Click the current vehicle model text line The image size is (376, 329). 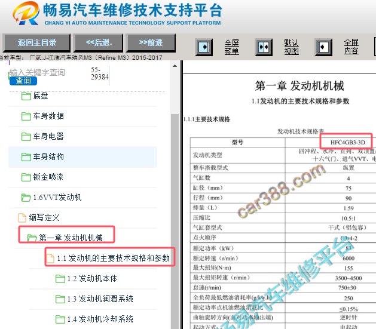[81, 58]
